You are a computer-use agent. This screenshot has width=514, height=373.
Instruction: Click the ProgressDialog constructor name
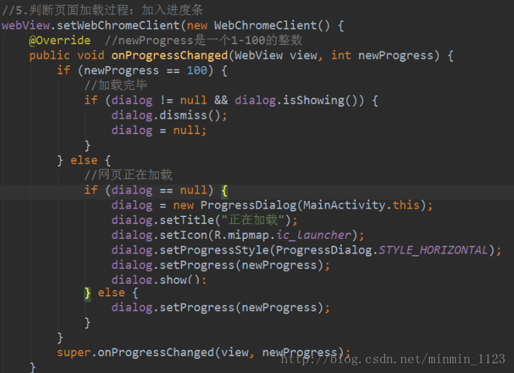click(249, 205)
